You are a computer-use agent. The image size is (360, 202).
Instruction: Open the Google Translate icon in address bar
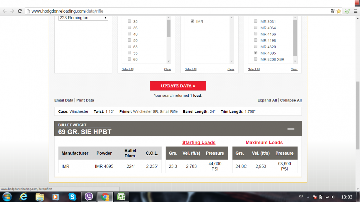[x=333, y=11]
